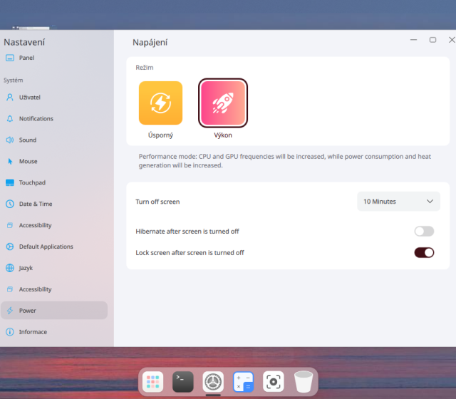
Task: Open the Turn off screen duration dropdown
Action: pyautogui.click(x=398, y=202)
